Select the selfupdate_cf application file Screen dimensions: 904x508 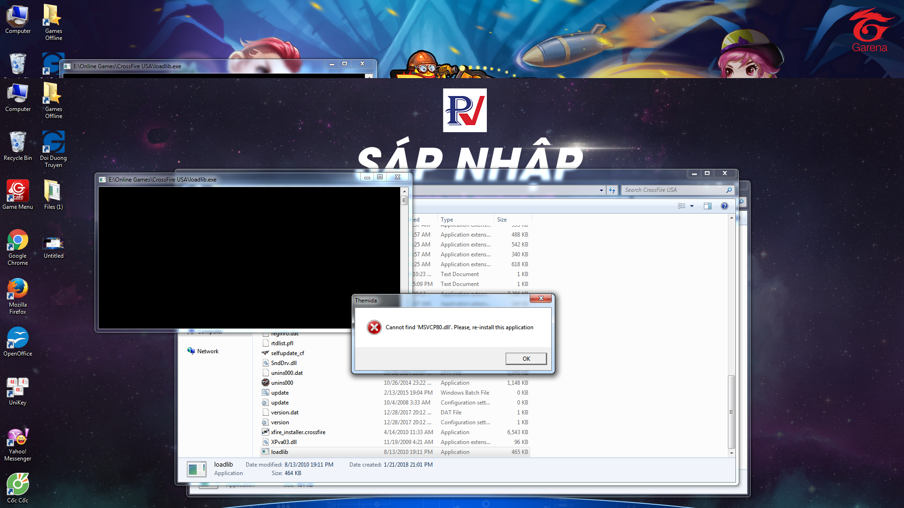click(287, 353)
